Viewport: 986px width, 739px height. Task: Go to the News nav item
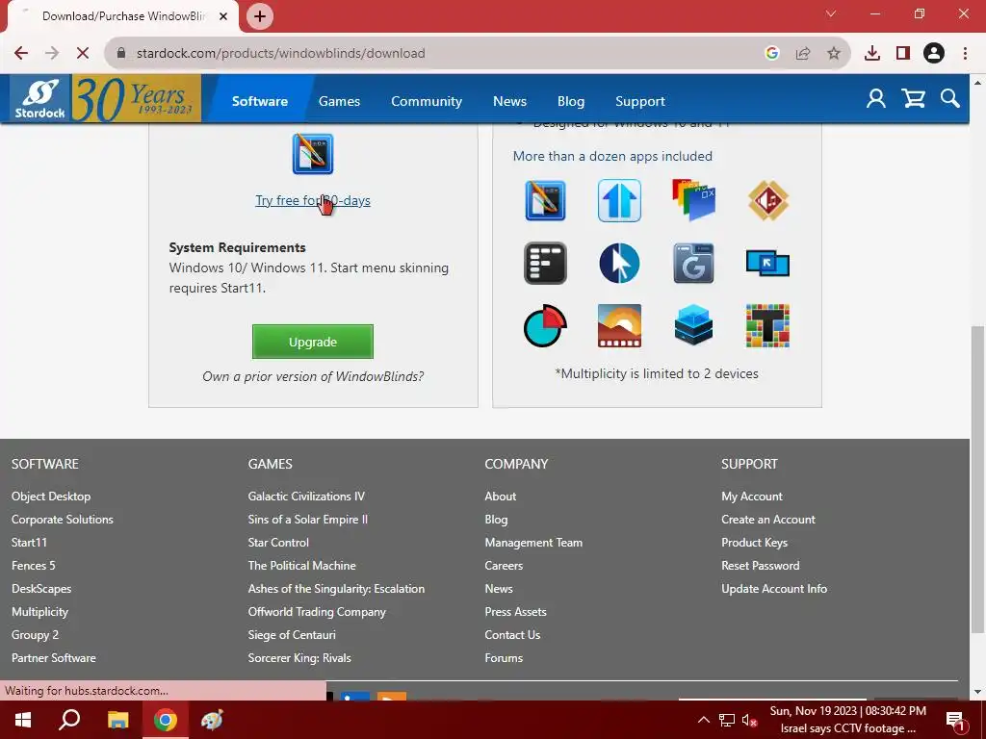point(509,101)
